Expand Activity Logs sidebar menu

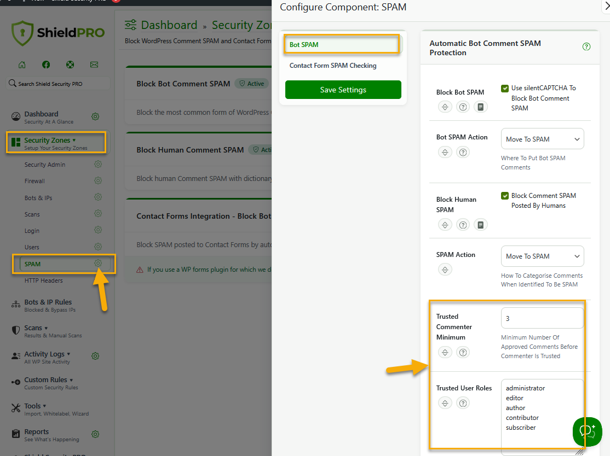47,357
